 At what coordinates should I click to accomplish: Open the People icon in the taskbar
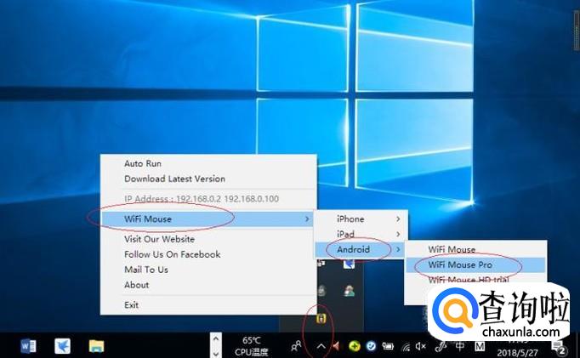click(296, 346)
